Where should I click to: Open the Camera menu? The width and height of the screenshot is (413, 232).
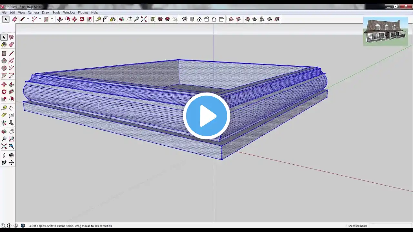click(x=33, y=12)
